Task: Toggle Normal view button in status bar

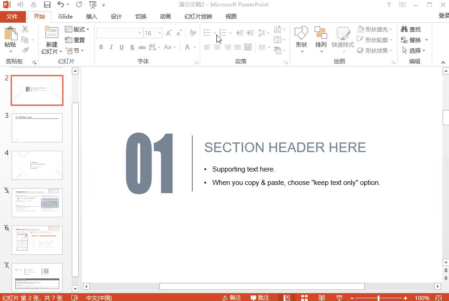Action: (287, 298)
